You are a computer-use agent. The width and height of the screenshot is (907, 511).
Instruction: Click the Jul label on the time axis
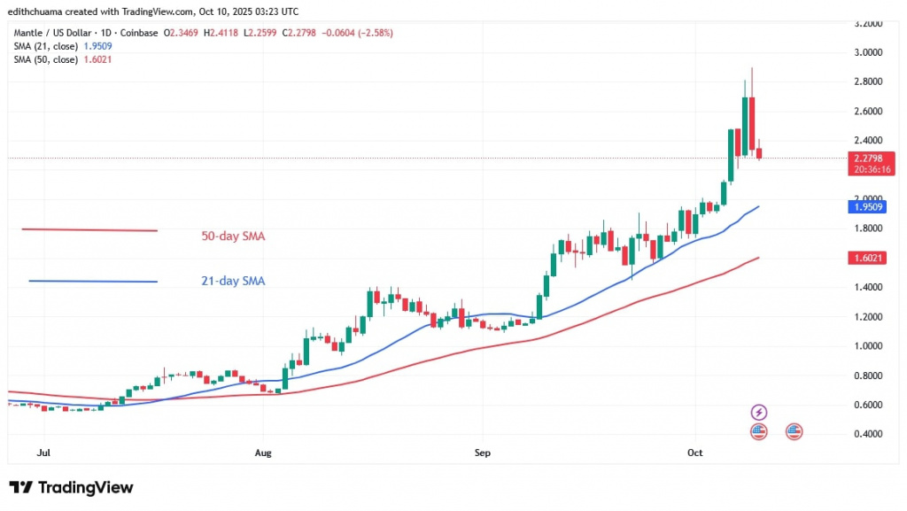tap(43, 453)
